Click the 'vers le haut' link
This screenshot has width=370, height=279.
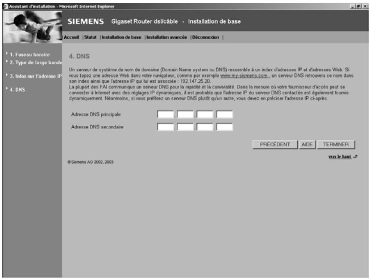click(340, 157)
